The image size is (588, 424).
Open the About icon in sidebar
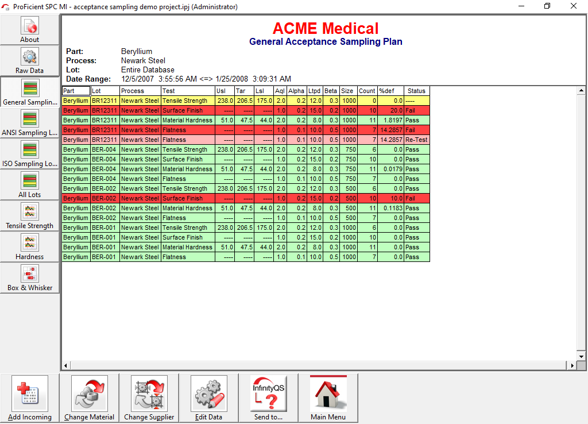click(x=30, y=26)
